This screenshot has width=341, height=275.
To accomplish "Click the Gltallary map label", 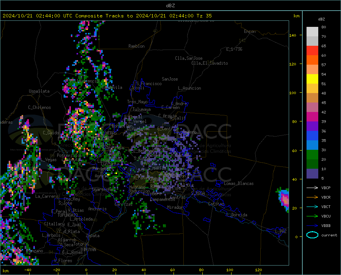I will [54, 224].
